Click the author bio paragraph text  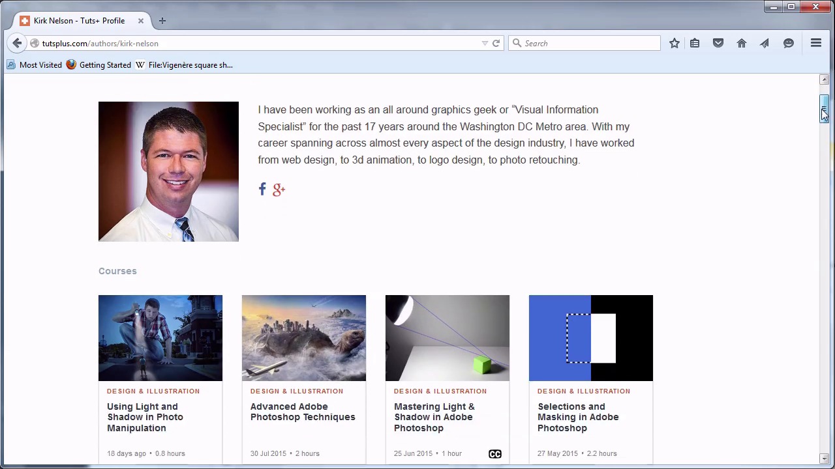tap(446, 135)
